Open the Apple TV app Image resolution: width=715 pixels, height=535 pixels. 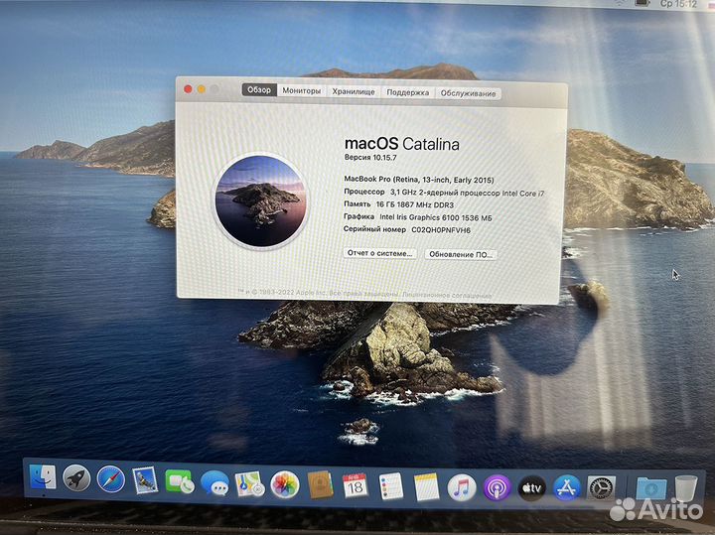pos(531,488)
